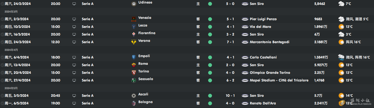374x108 pixels.
Task: Click the Venezia club badge
Action: pos(134,19)
